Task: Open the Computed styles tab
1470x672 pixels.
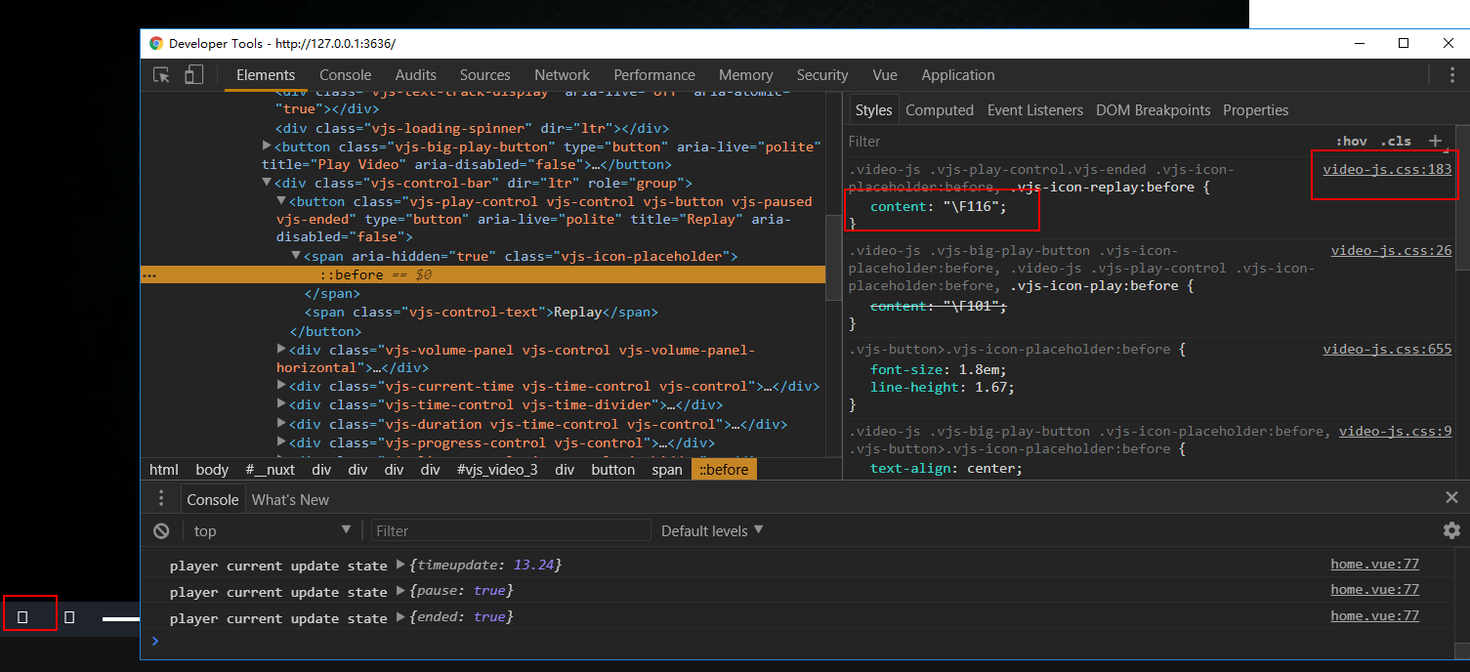Action: 939,110
